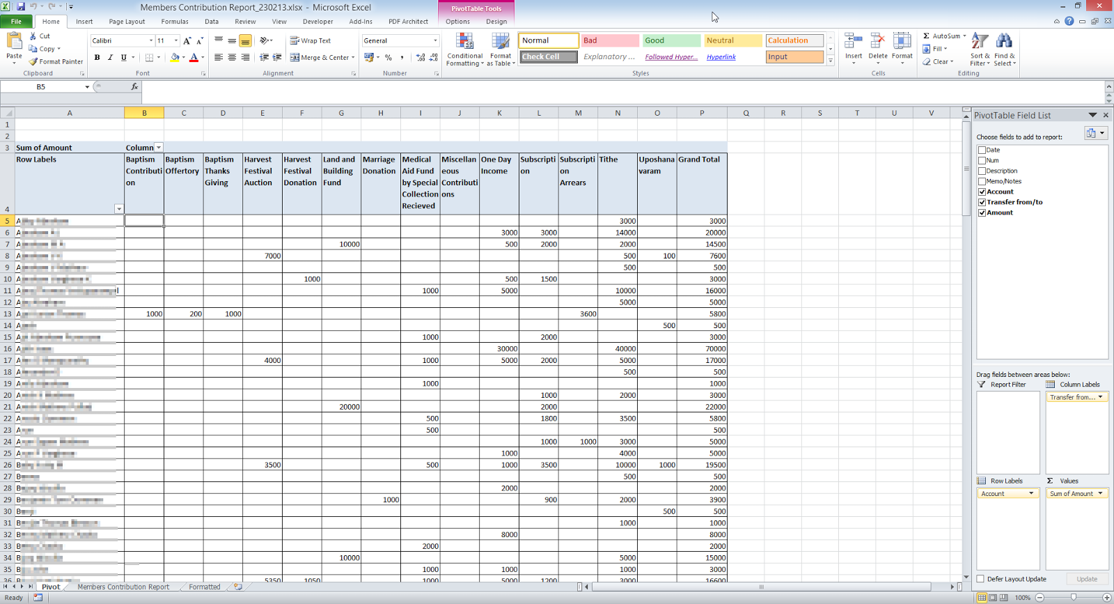Screen dimensions: 1114x604
Task: Apply percent style format
Action: click(x=389, y=57)
